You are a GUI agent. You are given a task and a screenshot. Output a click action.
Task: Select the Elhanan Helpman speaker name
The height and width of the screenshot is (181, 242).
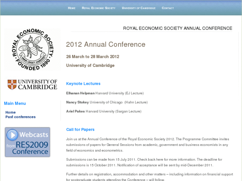coord(80,93)
